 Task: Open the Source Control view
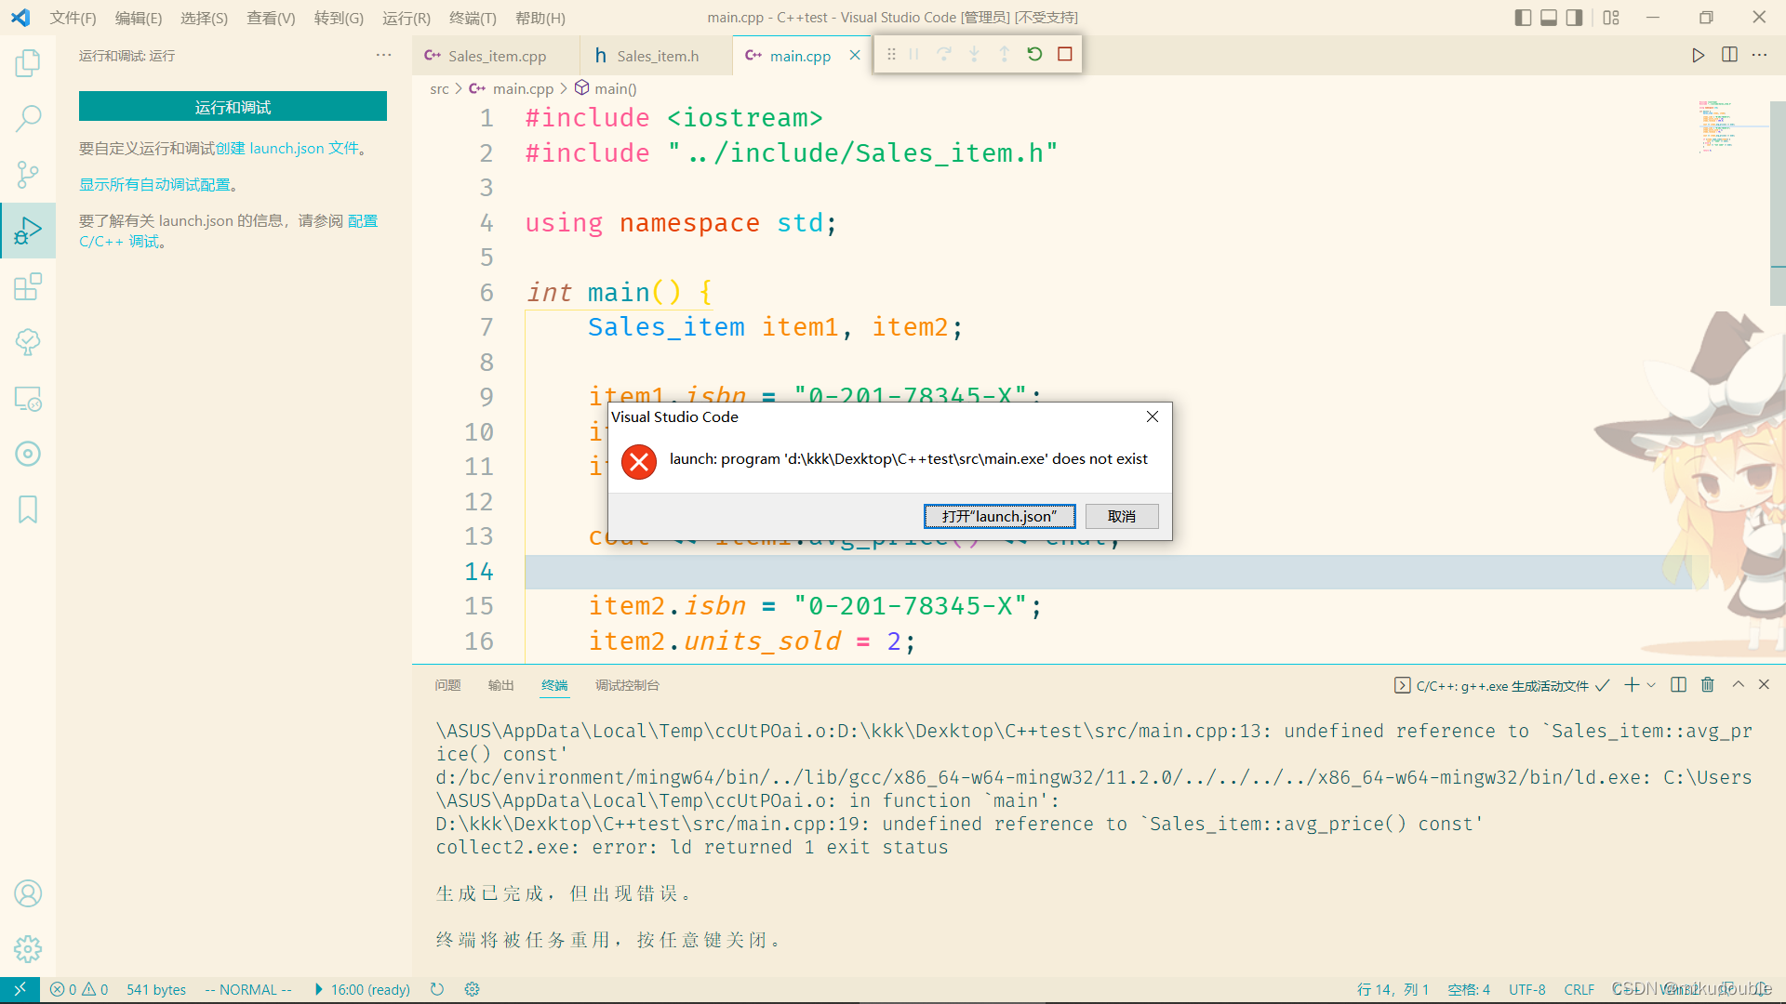[28, 174]
